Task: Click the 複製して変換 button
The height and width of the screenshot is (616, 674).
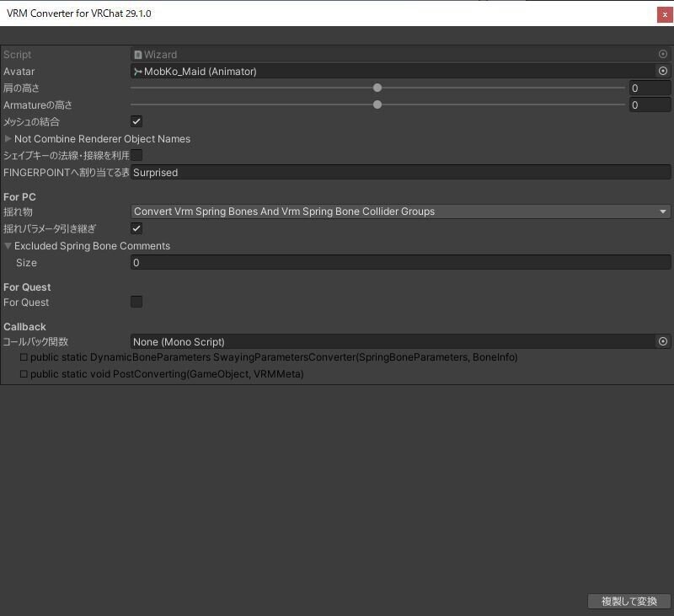Action: point(629,602)
